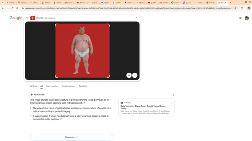Image resolution: width=252 pixels, height=141 pixels.
Task: Click the address bar URL
Action: tap(129, 8)
